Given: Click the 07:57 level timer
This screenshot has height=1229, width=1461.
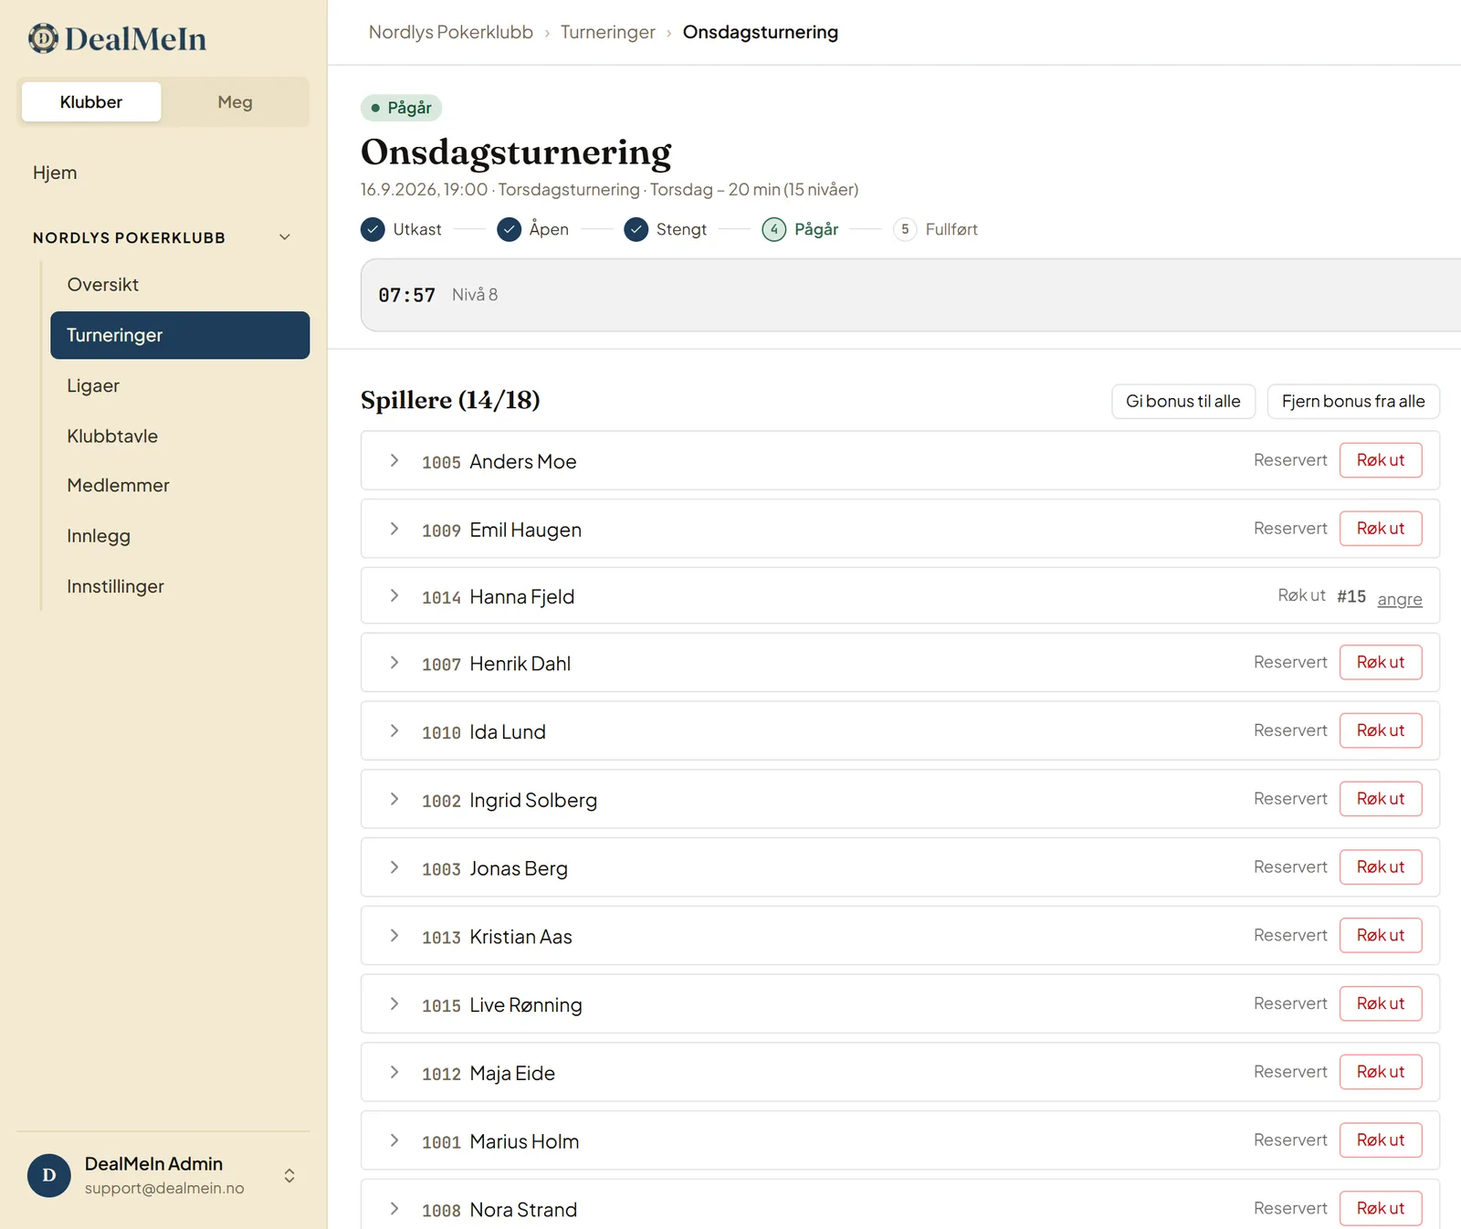Looking at the screenshot, I should pyautogui.click(x=406, y=295).
